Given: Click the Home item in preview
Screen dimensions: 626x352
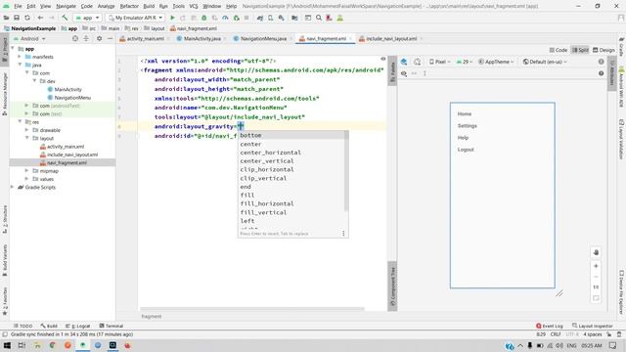Looking at the screenshot, I should (x=465, y=113).
